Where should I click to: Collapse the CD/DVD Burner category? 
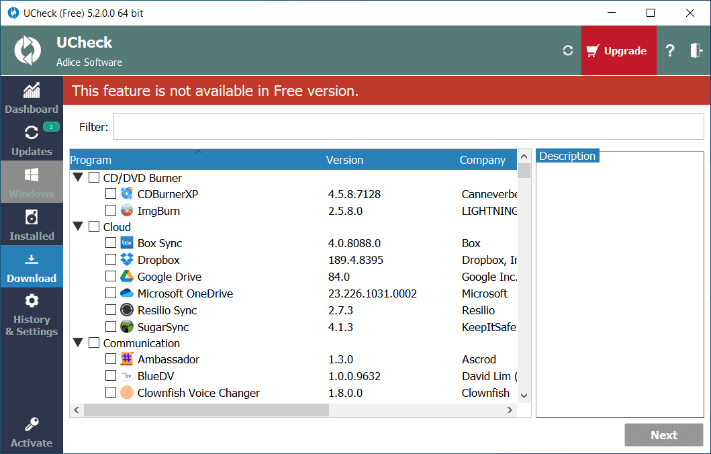click(x=78, y=178)
